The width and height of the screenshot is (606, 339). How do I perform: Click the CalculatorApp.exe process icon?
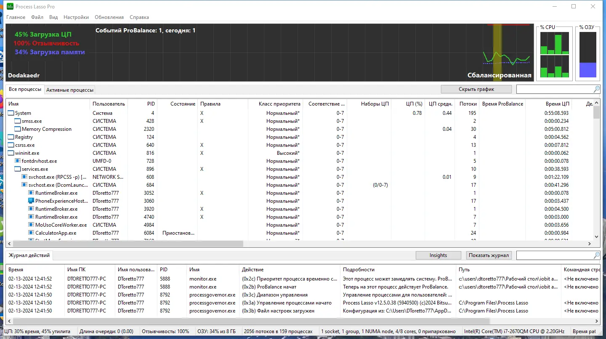pyautogui.click(x=31, y=233)
